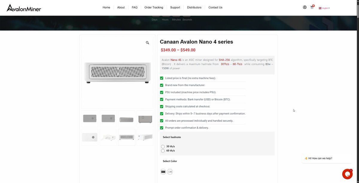The image size is (359, 183).
Task: Click the green check beside 'Payment methods'
Action: [x=162, y=100]
